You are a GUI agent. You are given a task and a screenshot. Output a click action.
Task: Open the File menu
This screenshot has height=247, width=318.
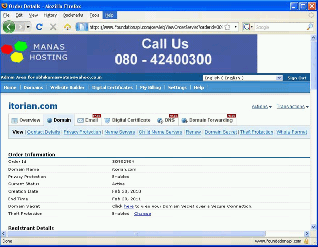6,15
